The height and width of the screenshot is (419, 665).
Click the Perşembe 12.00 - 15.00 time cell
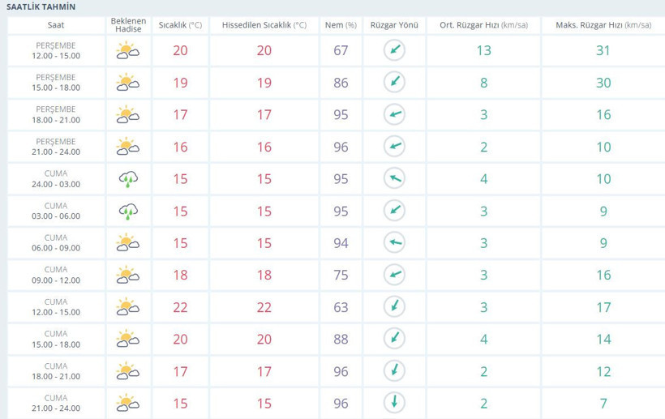[57, 51]
